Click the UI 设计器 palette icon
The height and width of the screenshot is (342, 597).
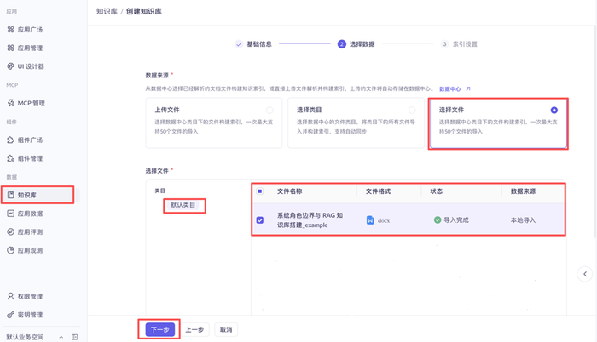pyautogui.click(x=10, y=66)
